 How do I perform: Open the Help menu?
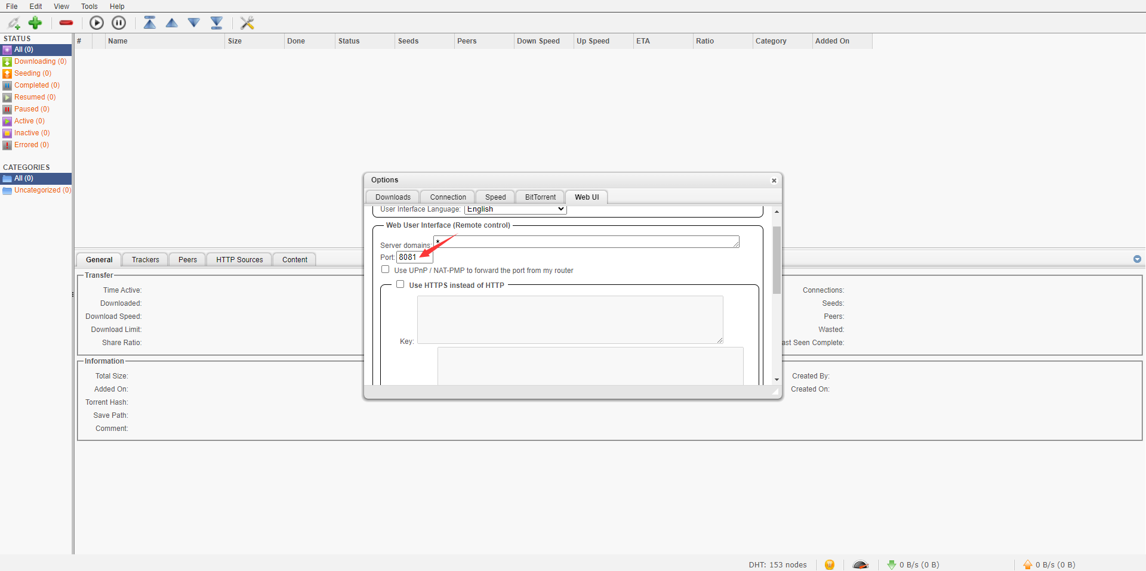pyautogui.click(x=117, y=7)
